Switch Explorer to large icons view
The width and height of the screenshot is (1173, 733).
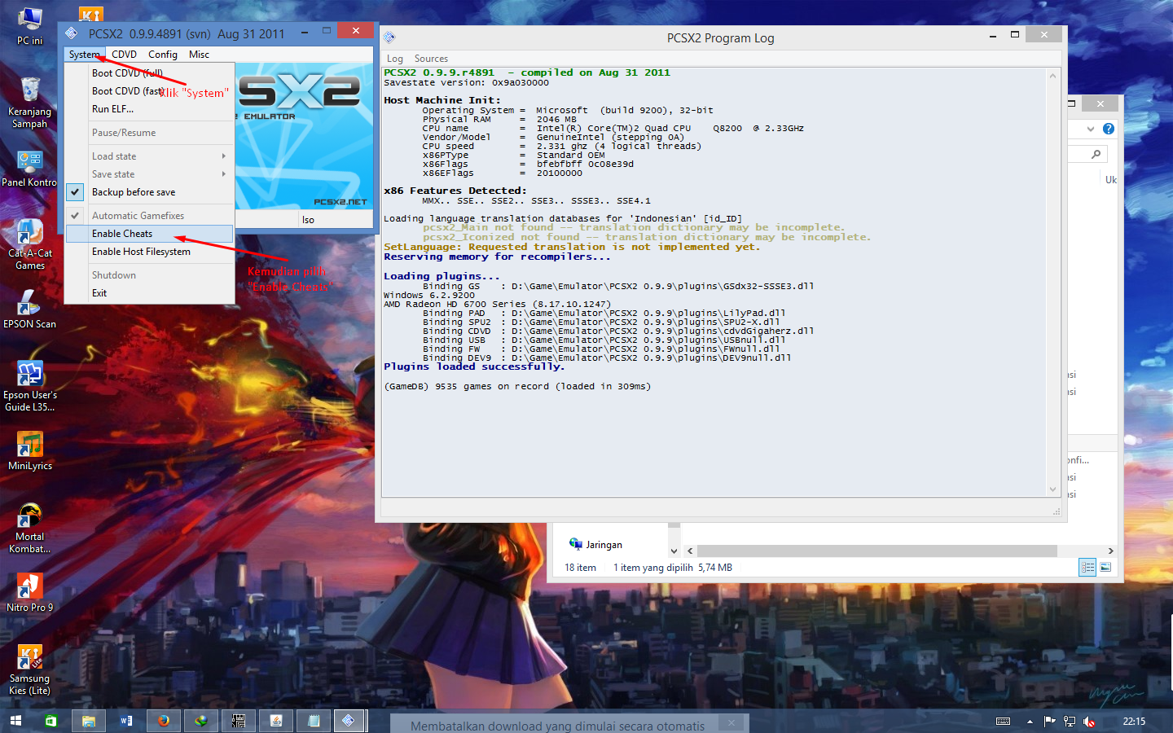click(1105, 568)
